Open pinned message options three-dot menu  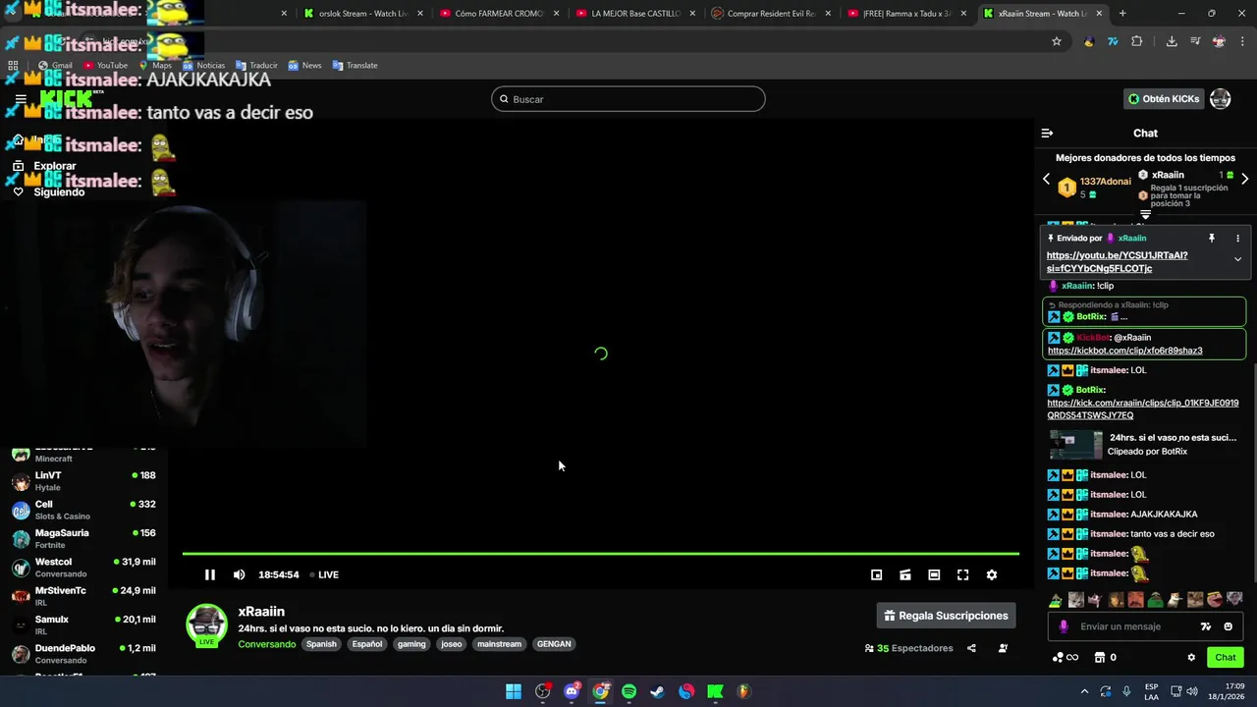[1237, 238]
